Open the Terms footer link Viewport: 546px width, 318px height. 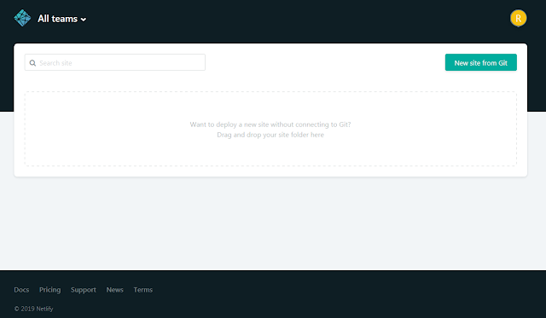click(143, 290)
